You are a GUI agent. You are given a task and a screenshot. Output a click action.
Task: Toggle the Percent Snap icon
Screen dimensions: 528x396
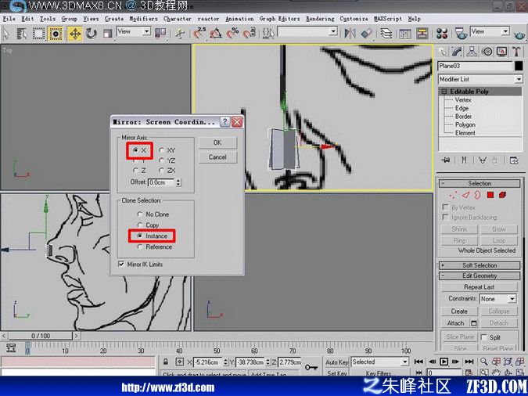pyautogui.click(x=232, y=33)
